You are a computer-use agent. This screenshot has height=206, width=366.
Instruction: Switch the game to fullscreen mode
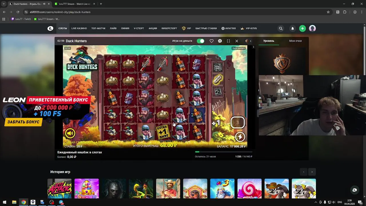tap(228, 41)
